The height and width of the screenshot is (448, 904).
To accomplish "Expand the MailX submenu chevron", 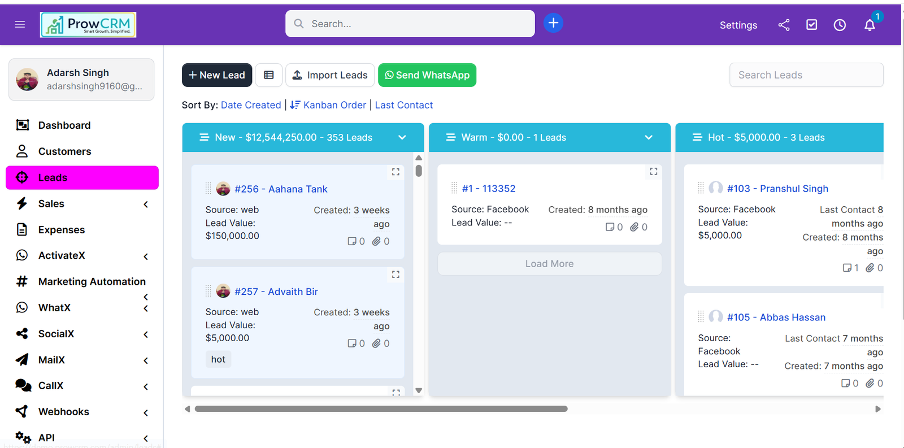I will pyautogui.click(x=146, y=360).
